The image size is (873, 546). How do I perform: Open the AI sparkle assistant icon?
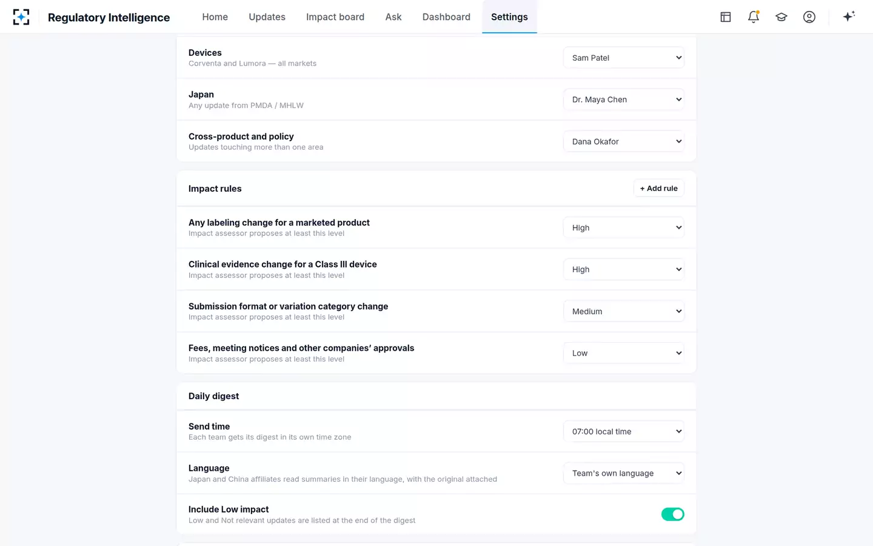point(849,16)
